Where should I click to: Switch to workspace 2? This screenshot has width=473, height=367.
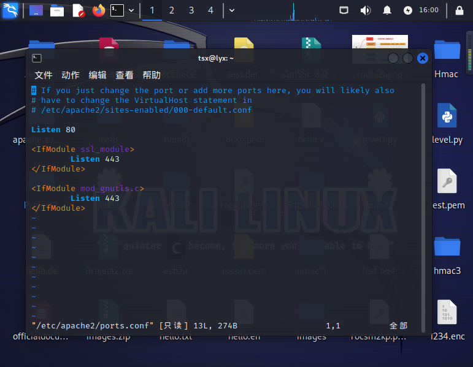tap(172, 10)
